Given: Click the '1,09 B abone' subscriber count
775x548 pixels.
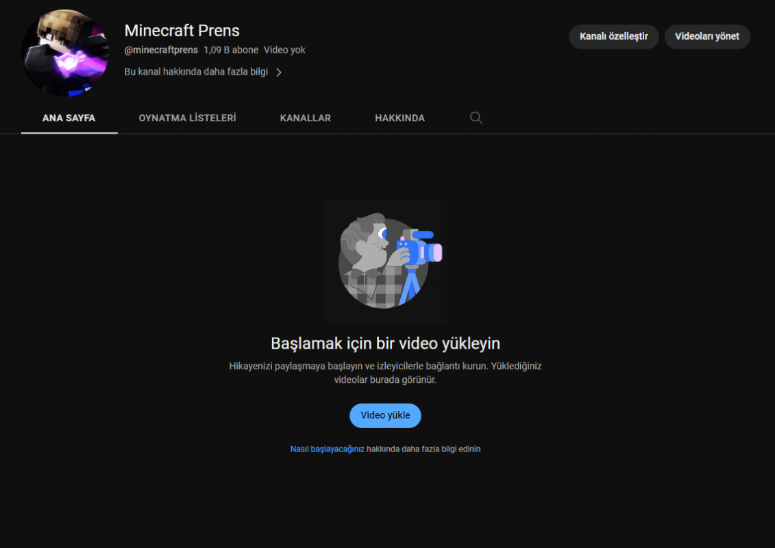Looking at the screenshot, I should 231,50.
